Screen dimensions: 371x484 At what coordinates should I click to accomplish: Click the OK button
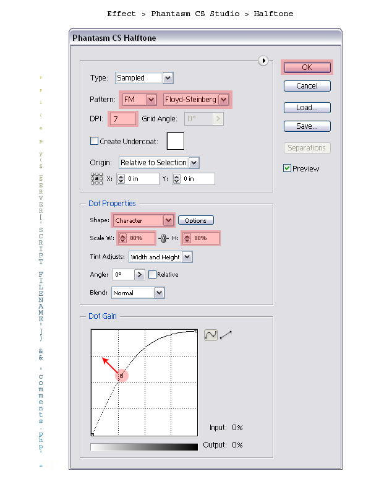coord(307,67)
